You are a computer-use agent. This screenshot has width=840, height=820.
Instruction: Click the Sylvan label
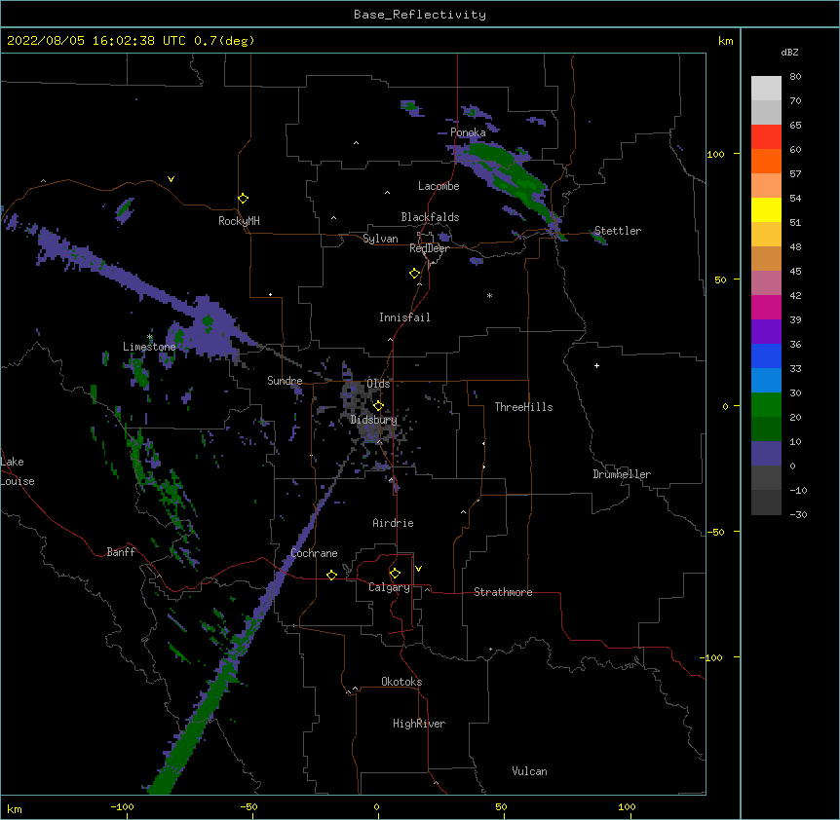[x=380, y=239]
